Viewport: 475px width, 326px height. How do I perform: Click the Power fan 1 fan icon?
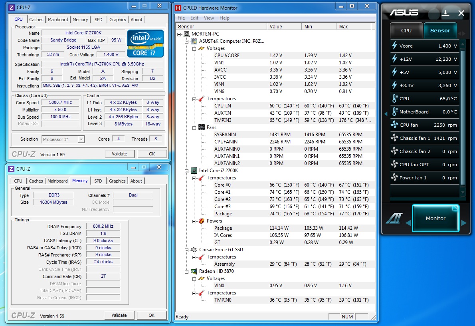(394, 177)
